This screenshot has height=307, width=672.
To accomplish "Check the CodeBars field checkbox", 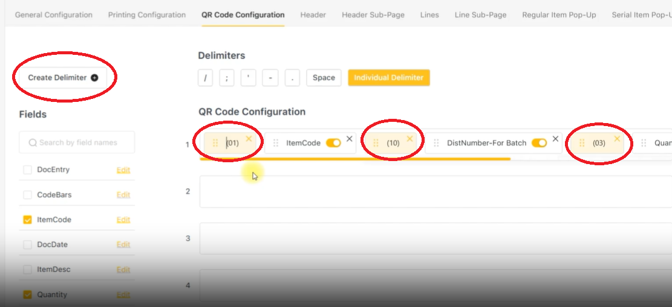I will click(x=27, y=195).
